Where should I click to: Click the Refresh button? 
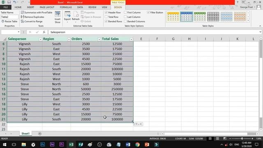click(x=76, y=17)
